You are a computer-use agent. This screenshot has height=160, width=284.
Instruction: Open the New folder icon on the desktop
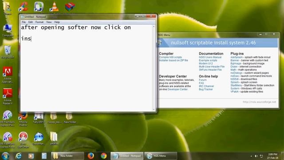(70, 118)
